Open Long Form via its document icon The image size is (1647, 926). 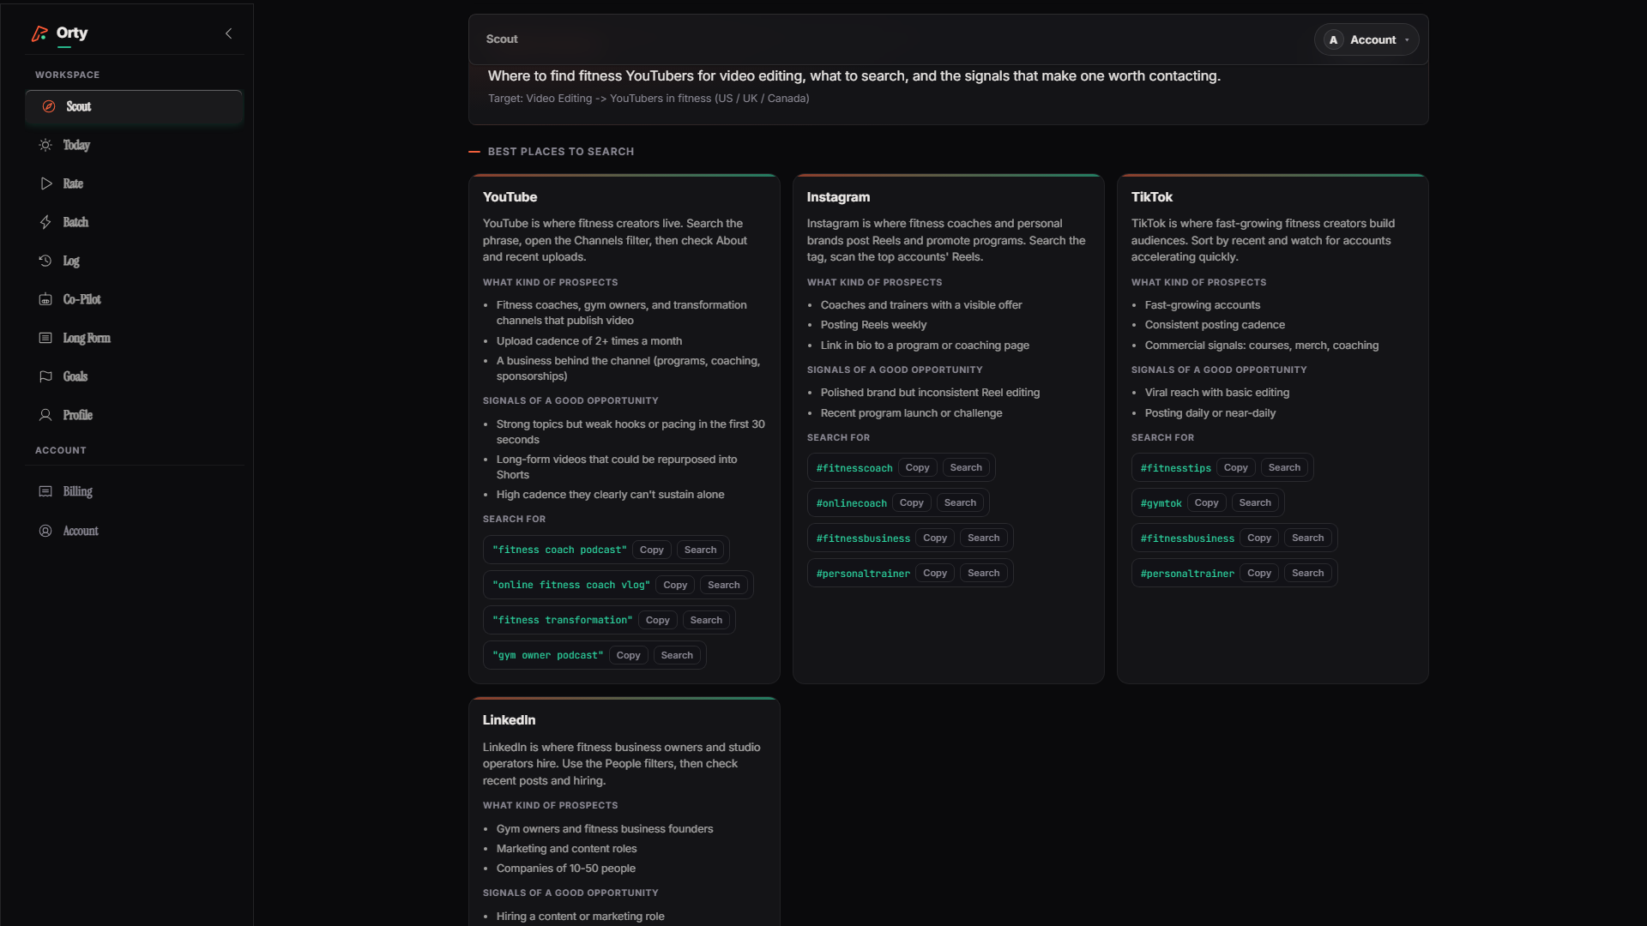click(45, 338)
